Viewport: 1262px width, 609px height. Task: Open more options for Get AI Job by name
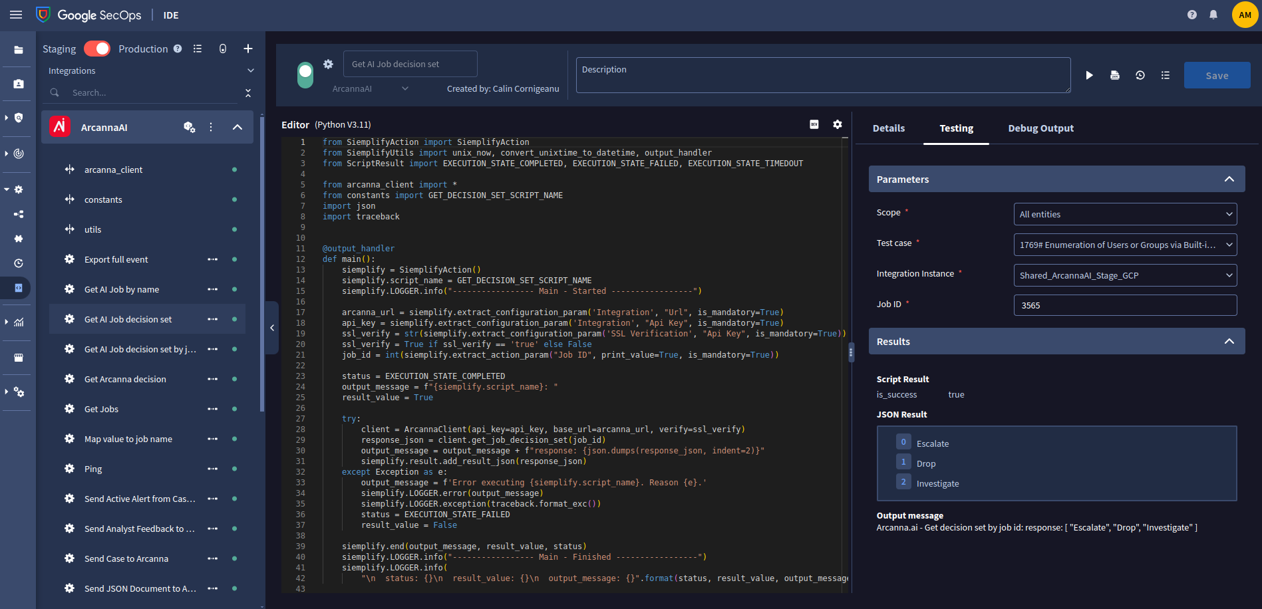click(x=213, y=289)
